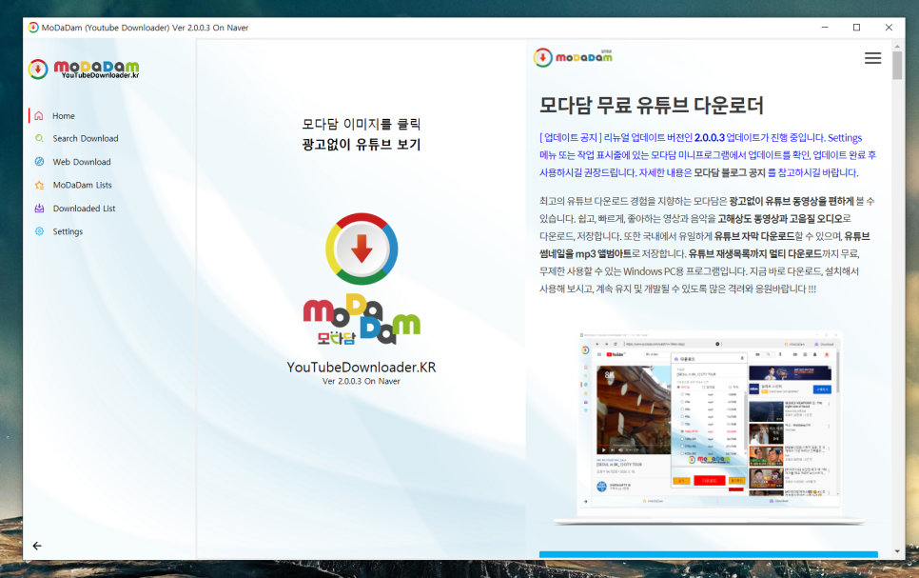
Task: Click the scrollbar down arrow
Action: [x=897, y=551]
